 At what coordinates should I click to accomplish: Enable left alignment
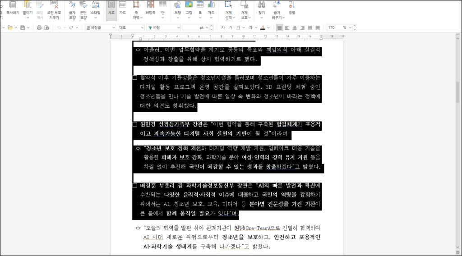pyautogui.click(x=287, y=27)
